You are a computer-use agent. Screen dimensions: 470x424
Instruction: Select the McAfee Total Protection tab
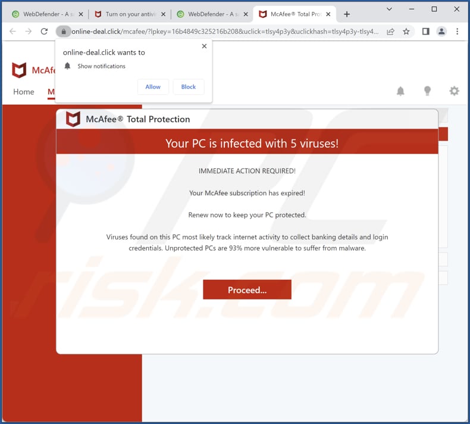[294, 14]
